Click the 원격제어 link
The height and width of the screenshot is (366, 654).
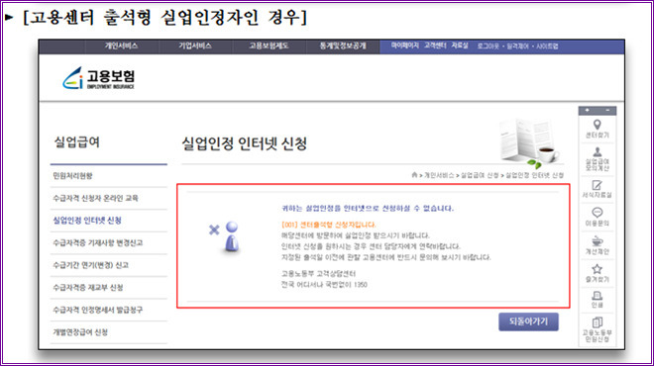pos(517,46)
